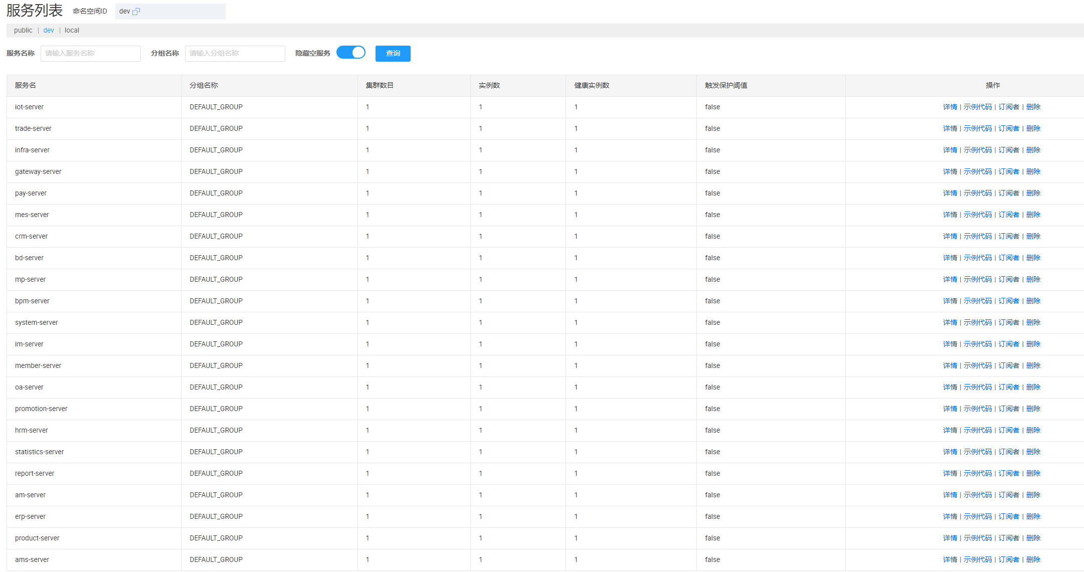Click the 查询 search button

click(393, 54)
